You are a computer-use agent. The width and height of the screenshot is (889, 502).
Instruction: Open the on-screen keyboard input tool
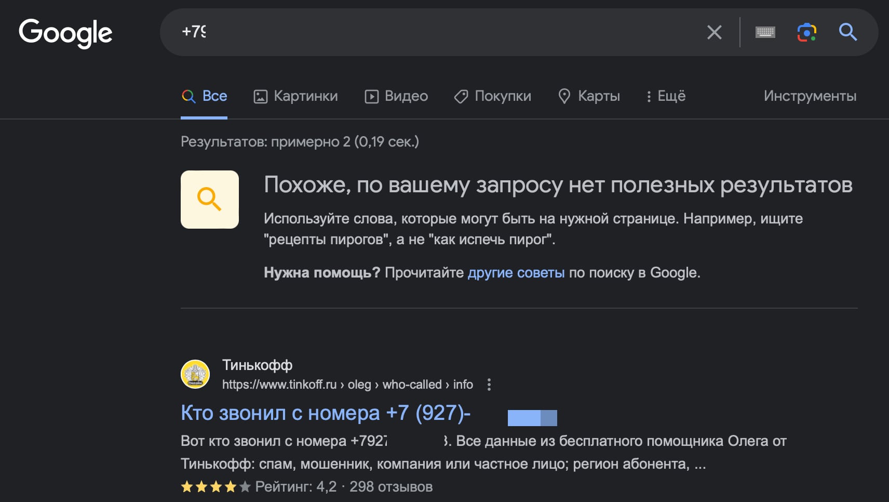765,32
